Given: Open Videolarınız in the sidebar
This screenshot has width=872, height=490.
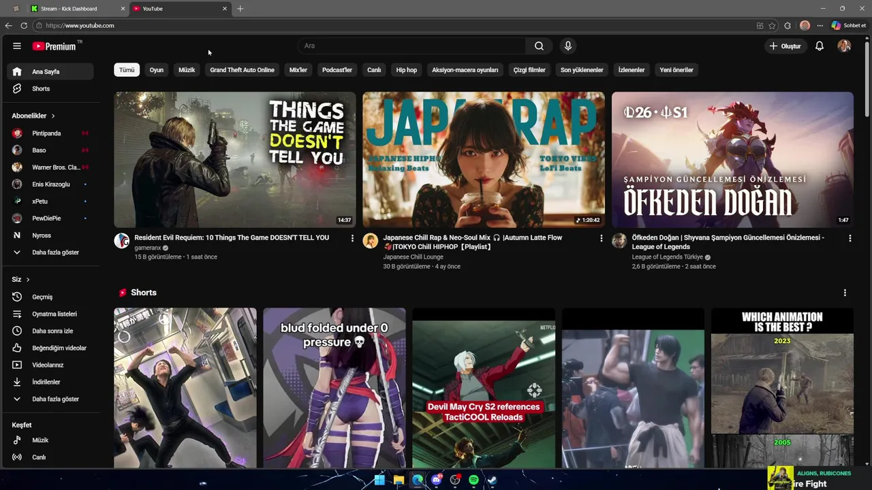Looking at the screenshot, I should (x=51, y=365).
